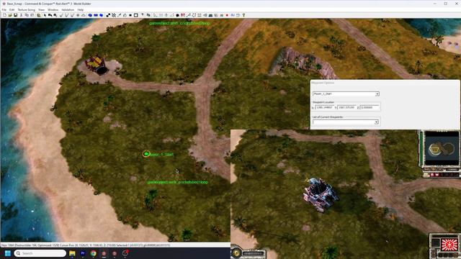The image size is (461, 259).
Task: Open Premiere Pro from the taskbar
Action: (83, 253)
